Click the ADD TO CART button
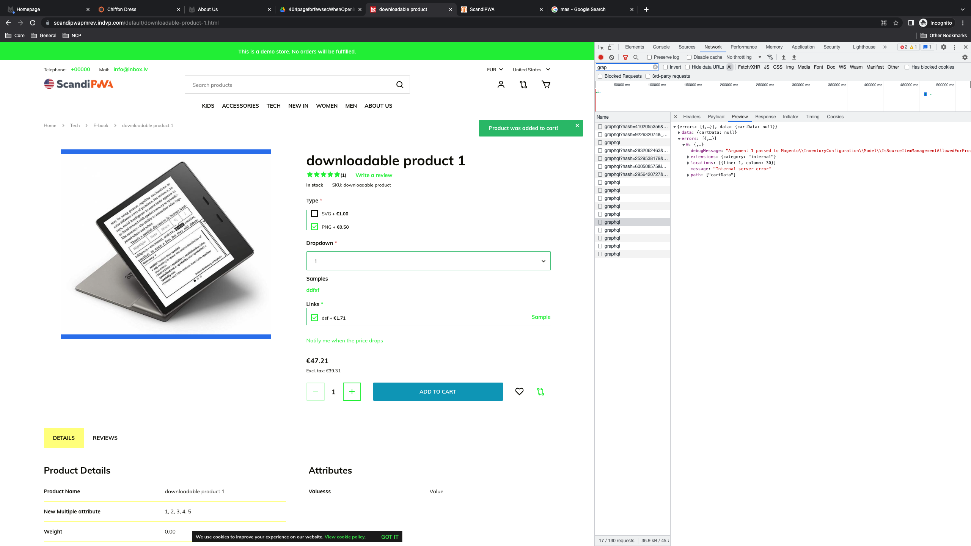The width and height of the screenshot is (971, 546). [x=437, y=391]
